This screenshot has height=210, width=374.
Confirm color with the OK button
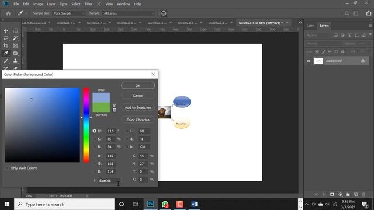(138, 86)
